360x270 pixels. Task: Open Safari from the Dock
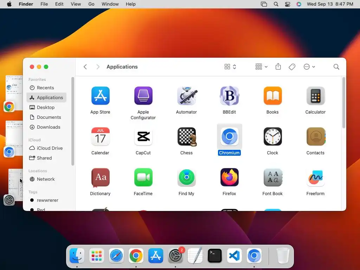click(116, 256)
